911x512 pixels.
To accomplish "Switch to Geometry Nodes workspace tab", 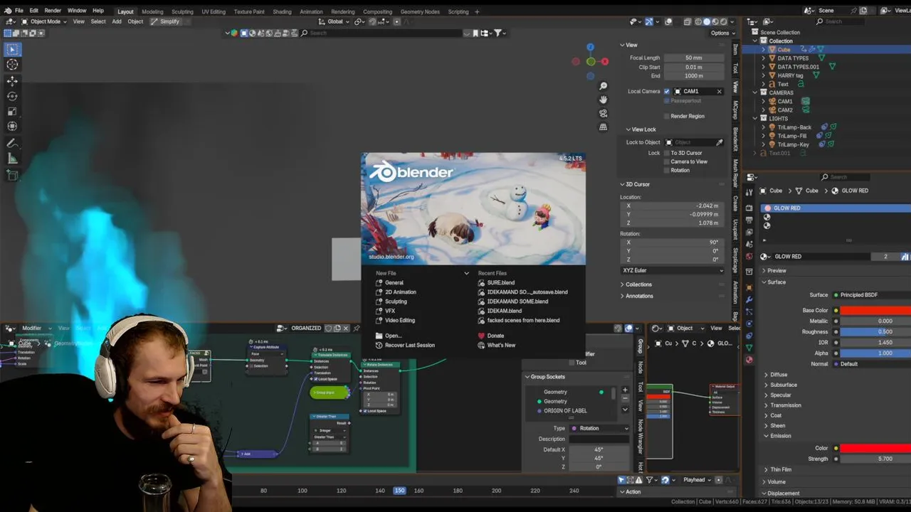I will tap(419, 11).
